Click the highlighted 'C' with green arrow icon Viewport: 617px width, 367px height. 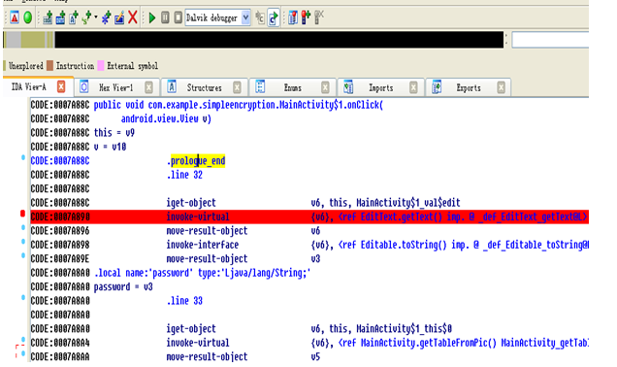(x=273, y=17)
